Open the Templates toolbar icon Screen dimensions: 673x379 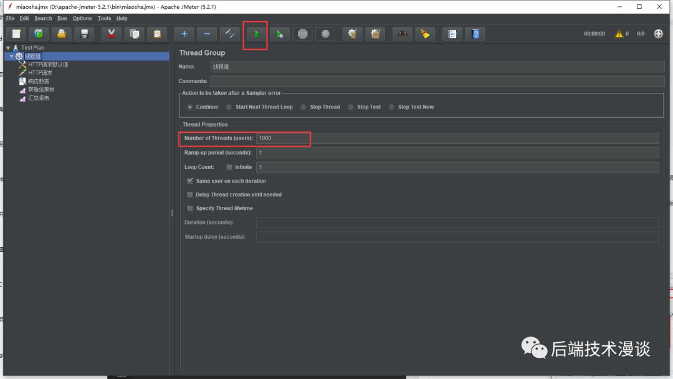(39, 34)
